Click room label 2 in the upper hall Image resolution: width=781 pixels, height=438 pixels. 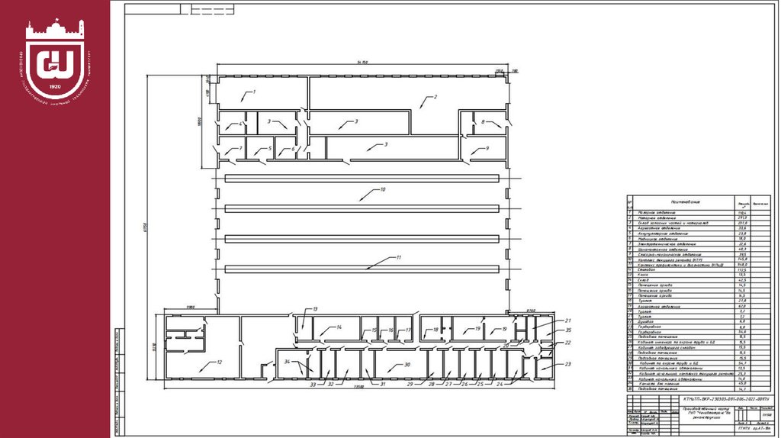435,97
